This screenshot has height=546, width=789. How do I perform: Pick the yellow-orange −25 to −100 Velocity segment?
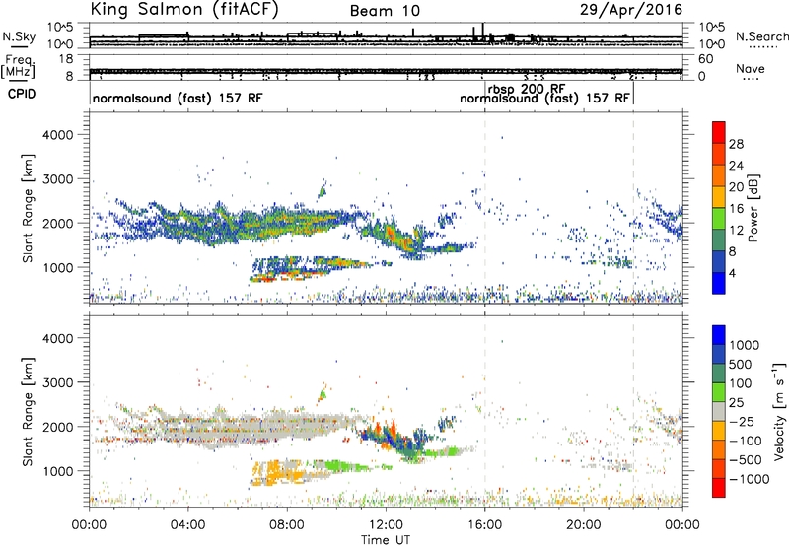point(719,431)
